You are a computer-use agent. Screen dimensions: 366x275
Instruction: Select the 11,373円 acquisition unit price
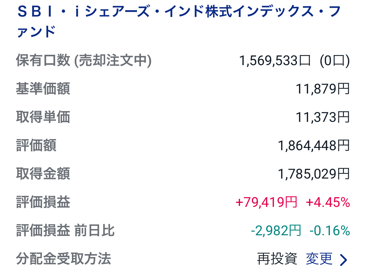(322, 117)
